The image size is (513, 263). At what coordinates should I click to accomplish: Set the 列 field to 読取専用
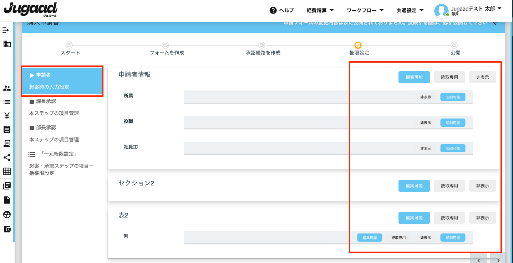pos(398,238)
